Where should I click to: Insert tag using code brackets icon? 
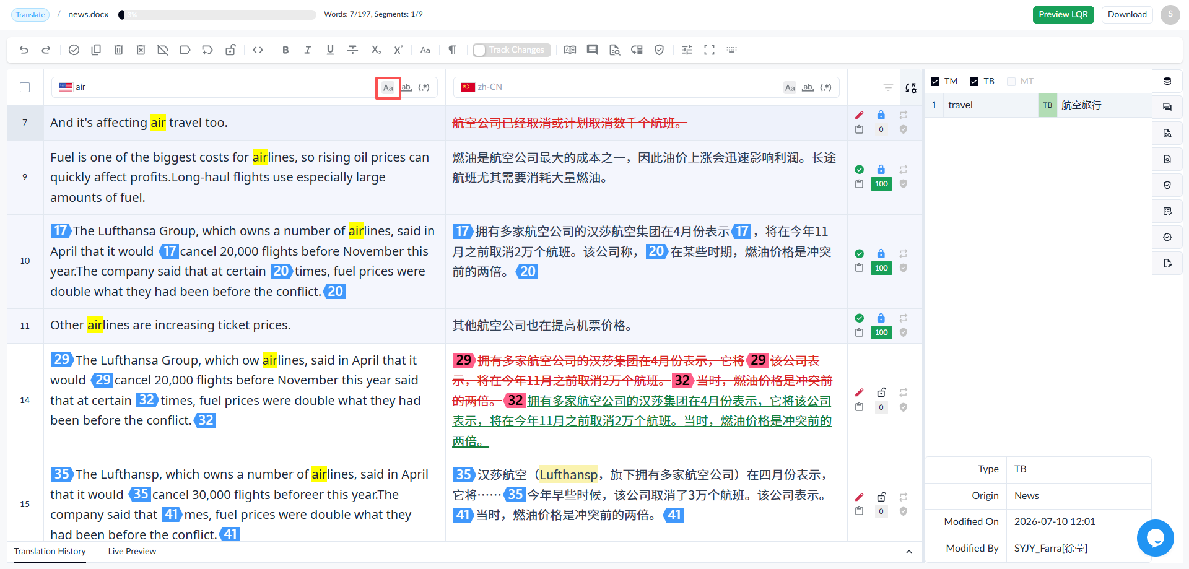(258, 50)
